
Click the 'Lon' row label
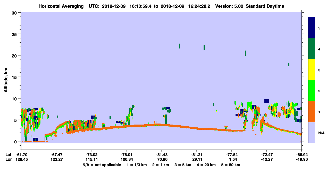click(9, 160)
